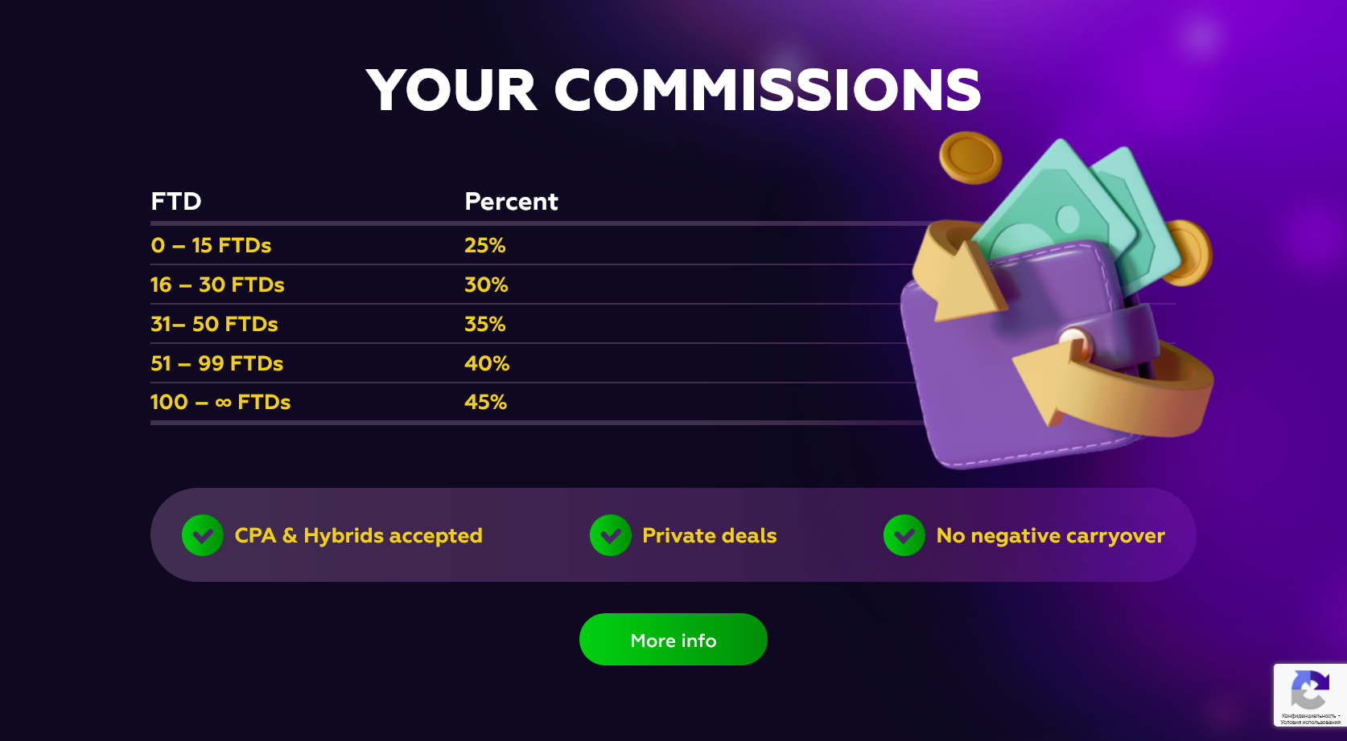The image size is (1347, 741).
Task: Click the green checkmark beside No negative carryover
Action: pos(904,535)
